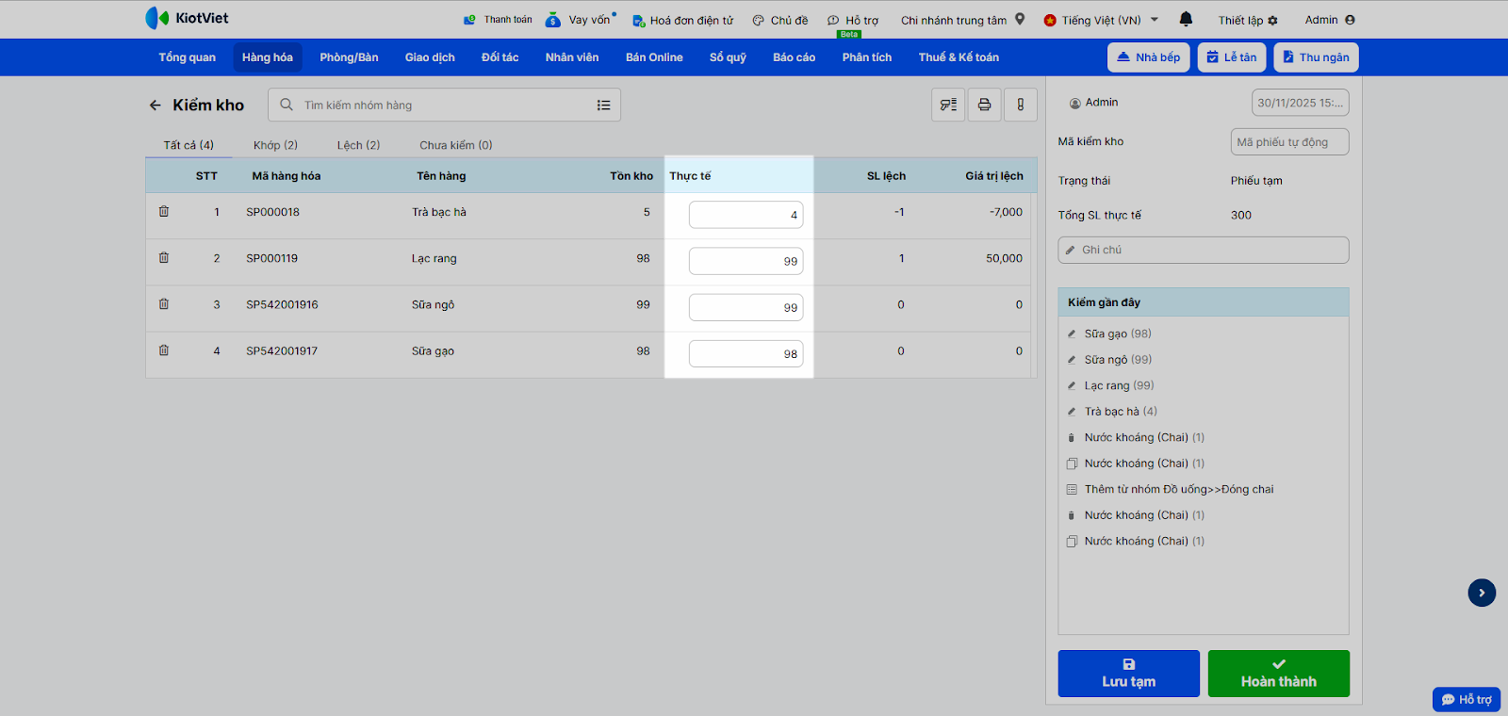This screenshot has width=1508, height=716.
Task: Click the Thực tế input for Sữa ngô
Action: (746, 307)
